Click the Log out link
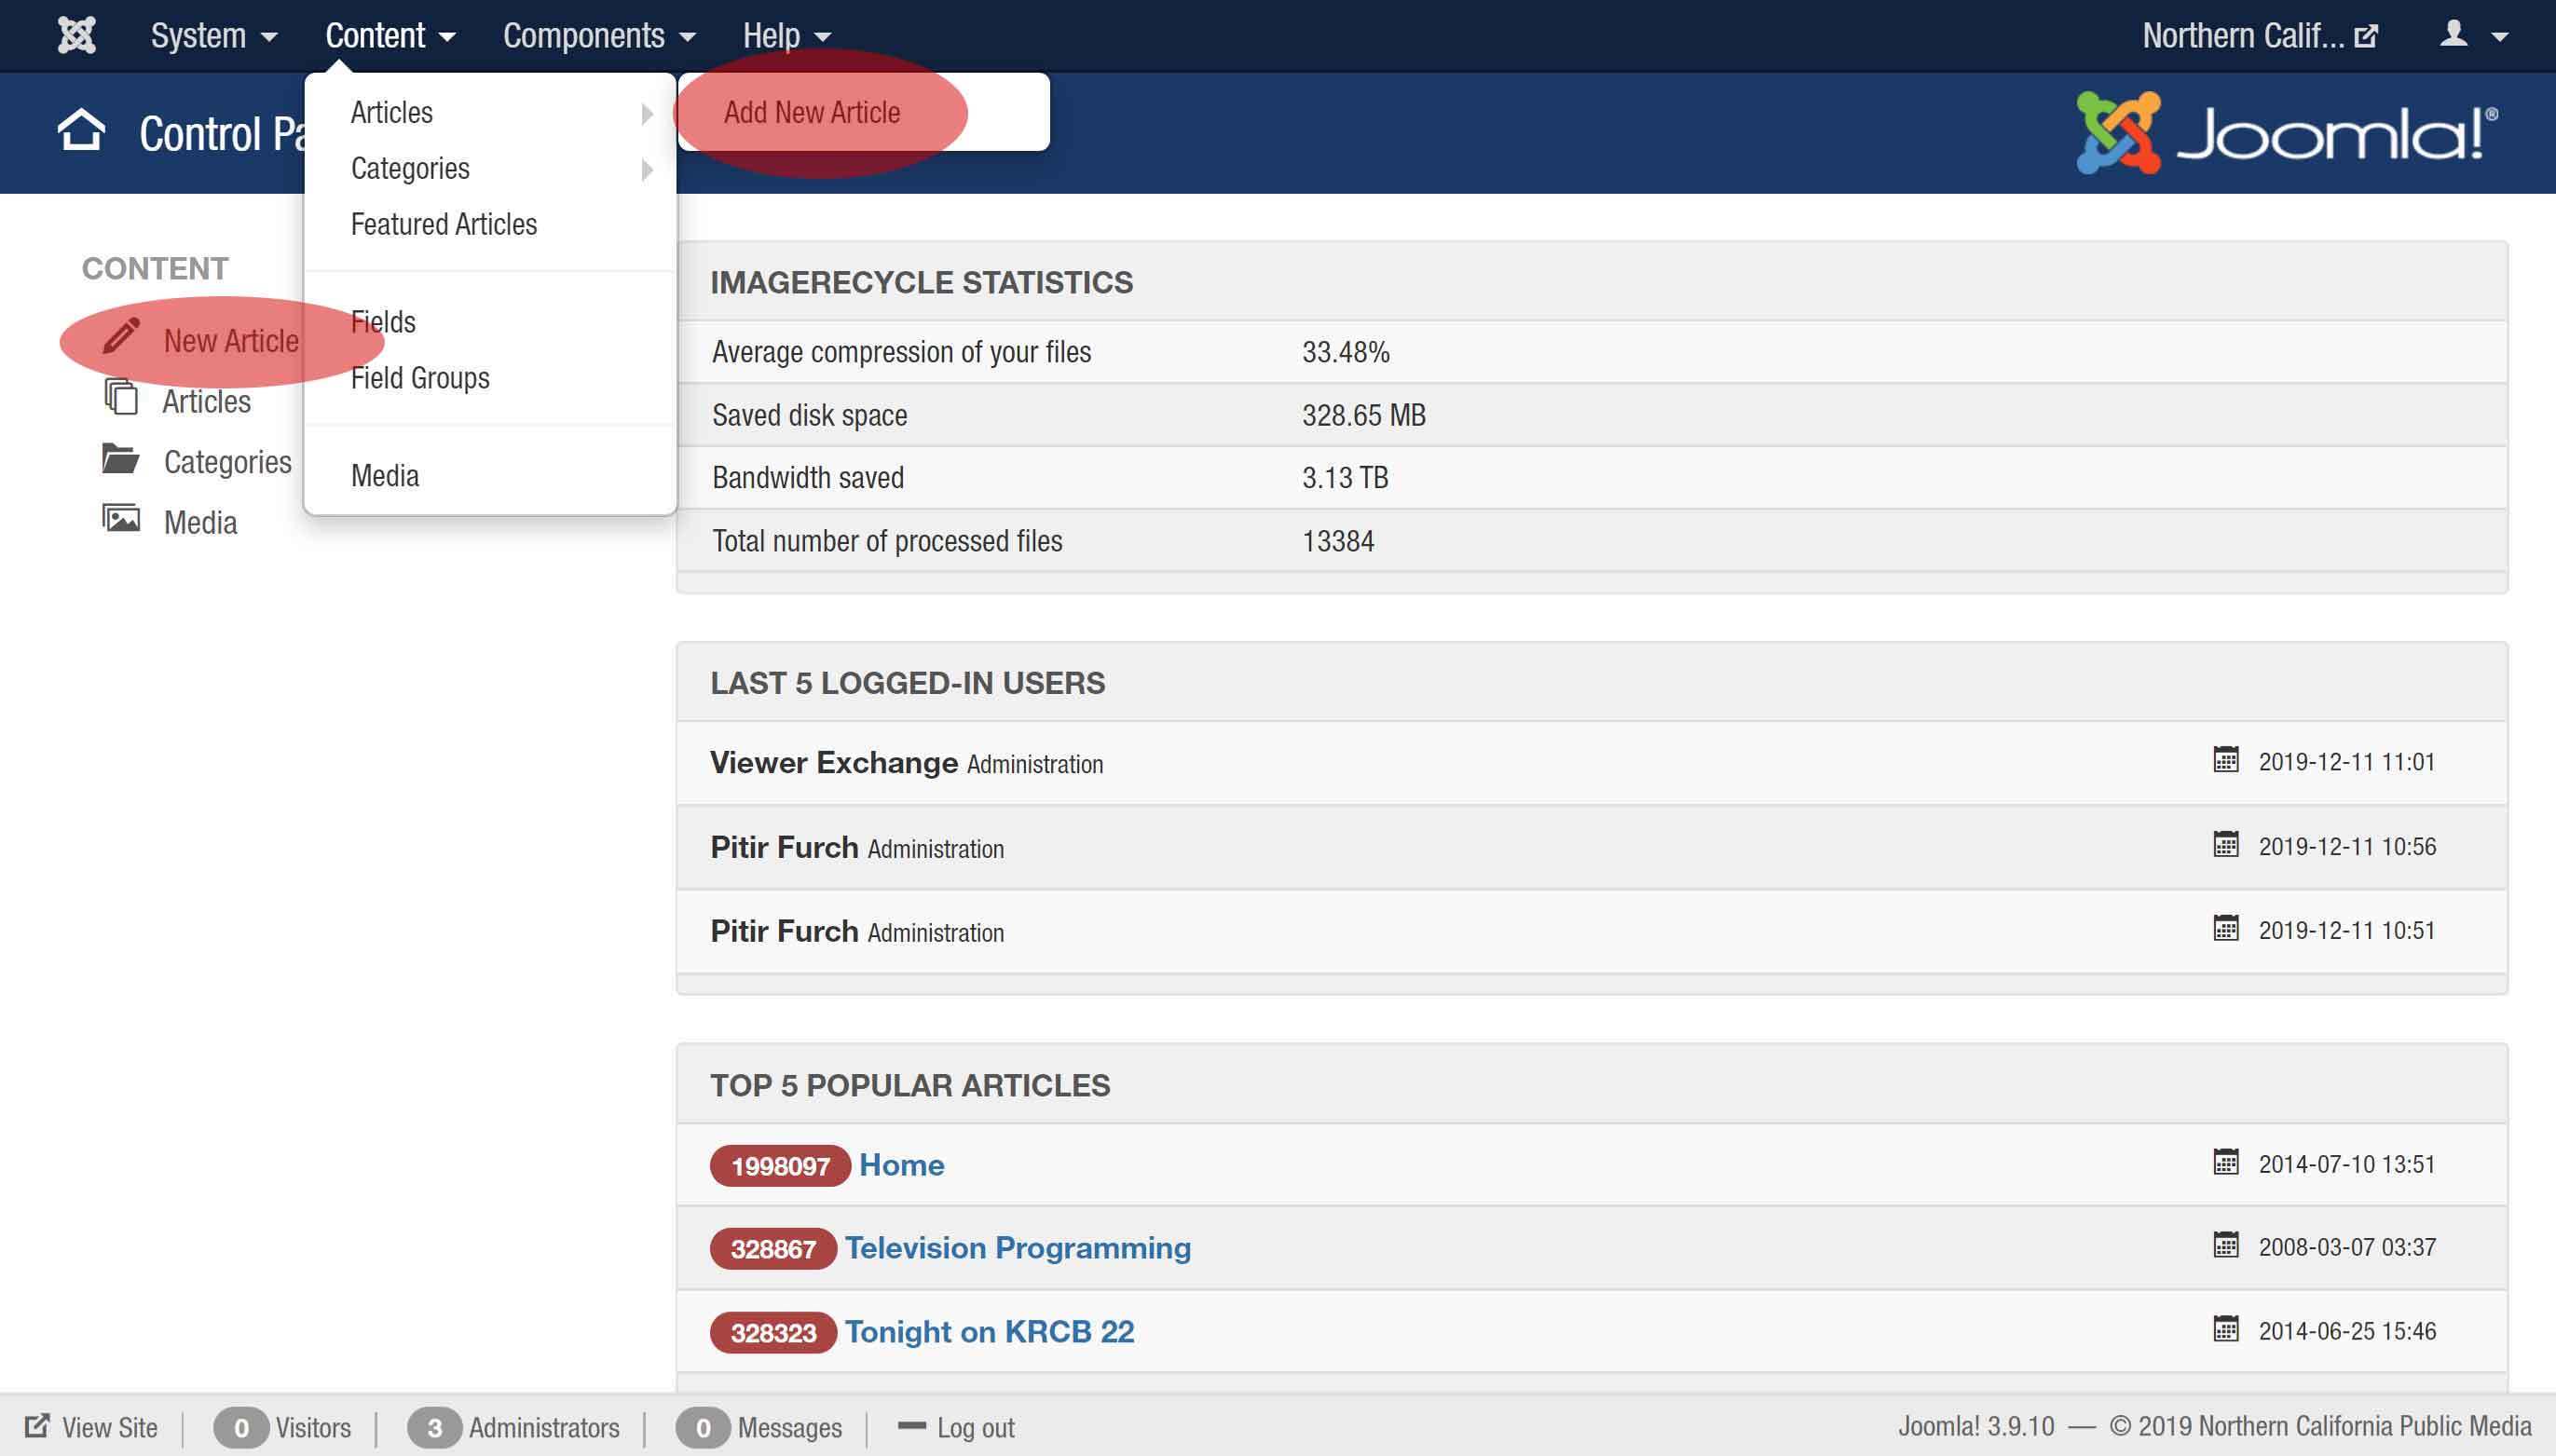 975,1428
